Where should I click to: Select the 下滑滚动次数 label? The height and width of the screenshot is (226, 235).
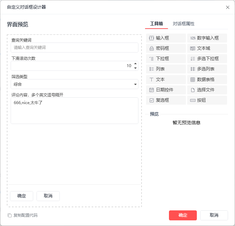[x=24, y=58]
